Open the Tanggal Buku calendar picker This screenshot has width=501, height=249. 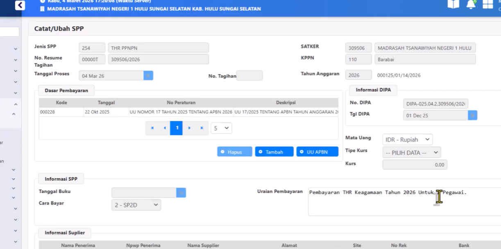coord(181,193)
